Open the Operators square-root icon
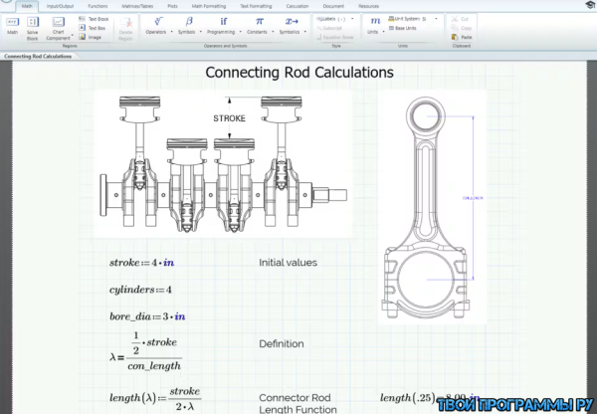Screen dimensions: 597x414 point(158,21)
